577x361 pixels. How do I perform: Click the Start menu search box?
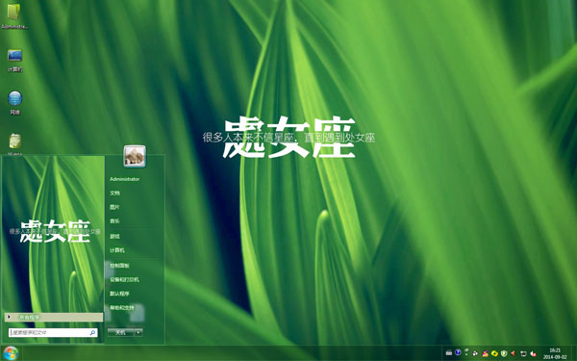[x=53, y=333]
